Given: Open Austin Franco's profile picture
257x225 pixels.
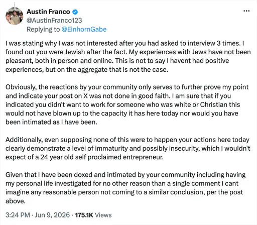Looking at the screenshot, I should [x=15, y=16].
